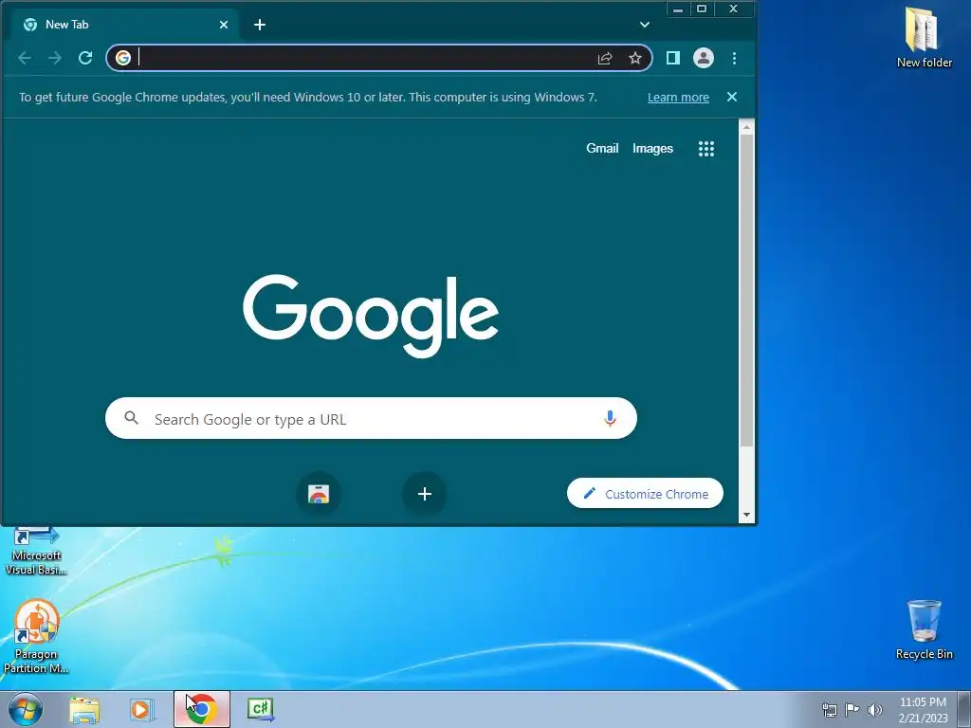
Task: Minimize the Chrome window
Action: [x=678, y=9]
